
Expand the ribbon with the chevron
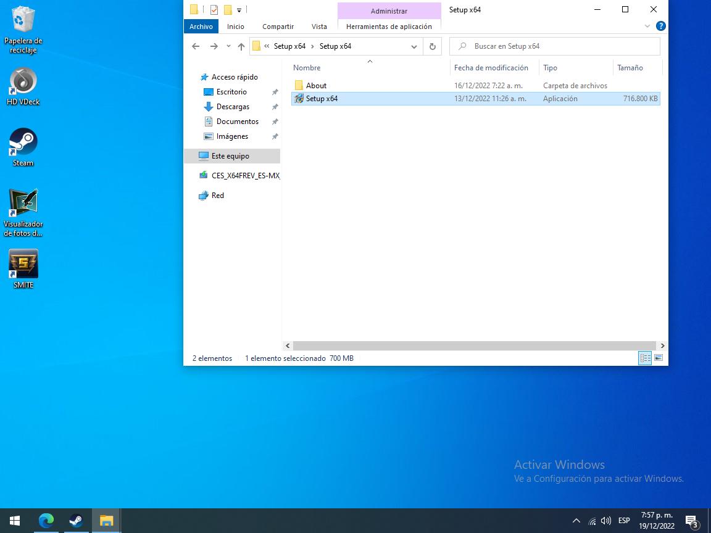pyautogui.click(x=647, y=27)
